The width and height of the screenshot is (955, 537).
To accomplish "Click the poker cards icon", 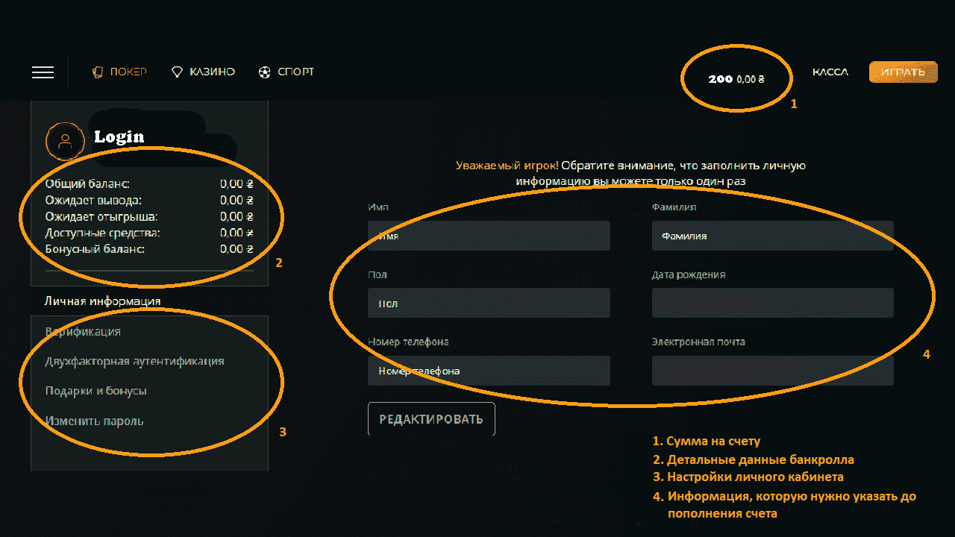I will [x=97, y=72].
